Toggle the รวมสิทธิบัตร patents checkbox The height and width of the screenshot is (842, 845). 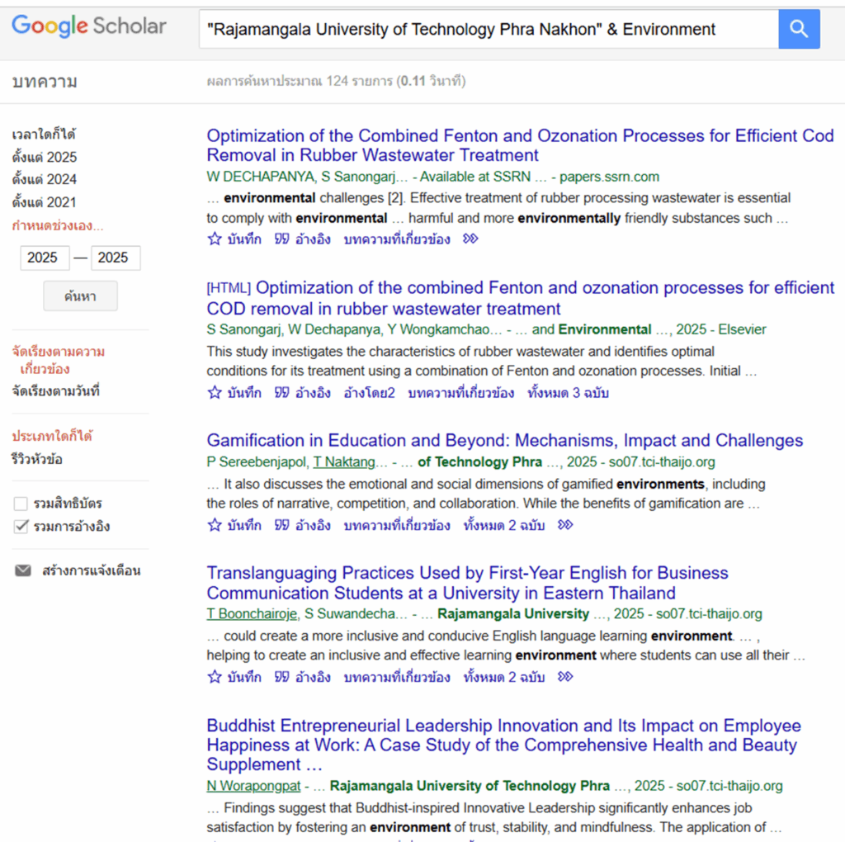[x=21, y=504]
